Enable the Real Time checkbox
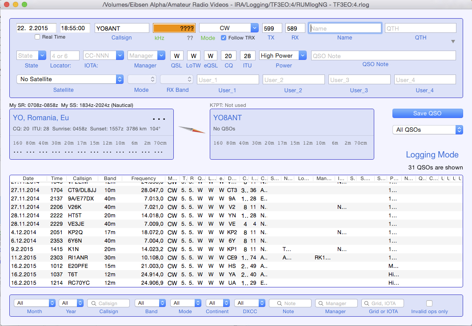Image resolution: width=472 pixels, height=326 pixels. pos(37,37)
